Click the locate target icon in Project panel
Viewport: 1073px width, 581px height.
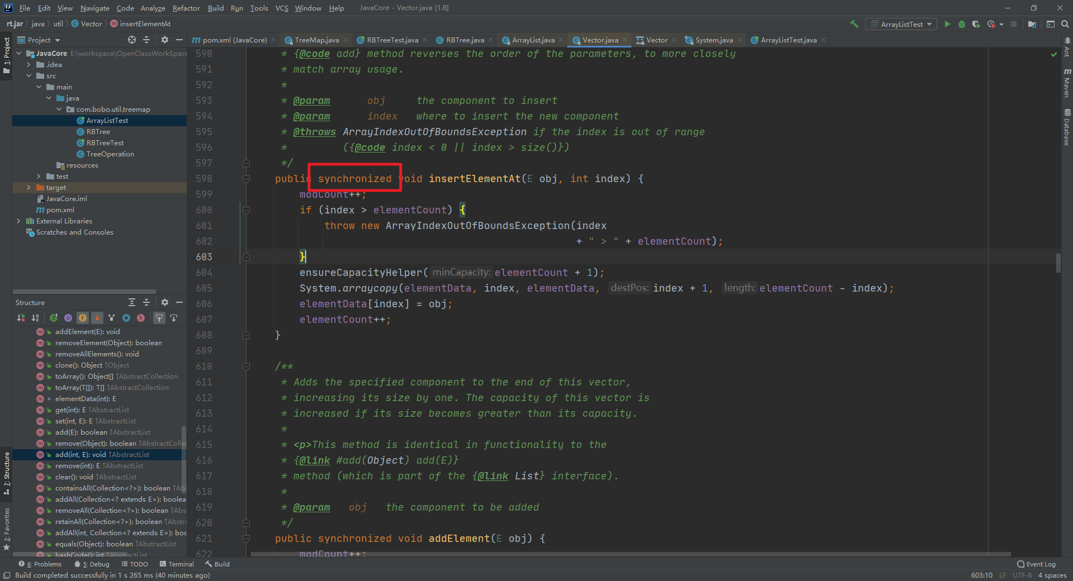click(132, 40)
